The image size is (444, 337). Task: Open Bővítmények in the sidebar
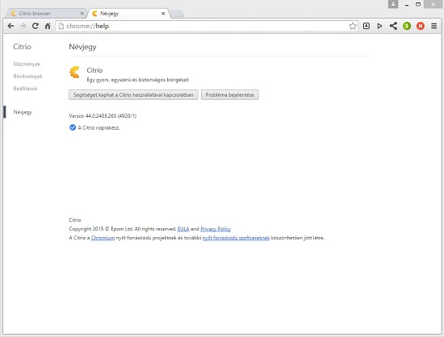pos(27,77)
